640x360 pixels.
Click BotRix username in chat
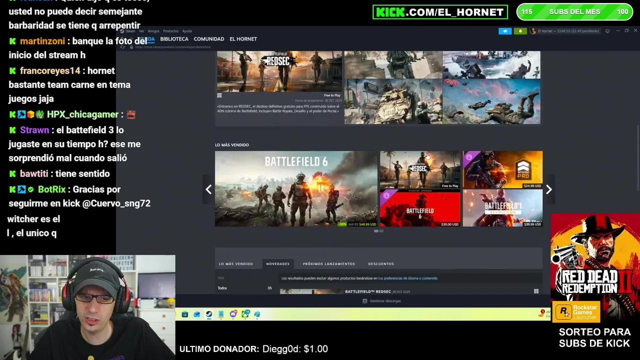tap(51, 189)
